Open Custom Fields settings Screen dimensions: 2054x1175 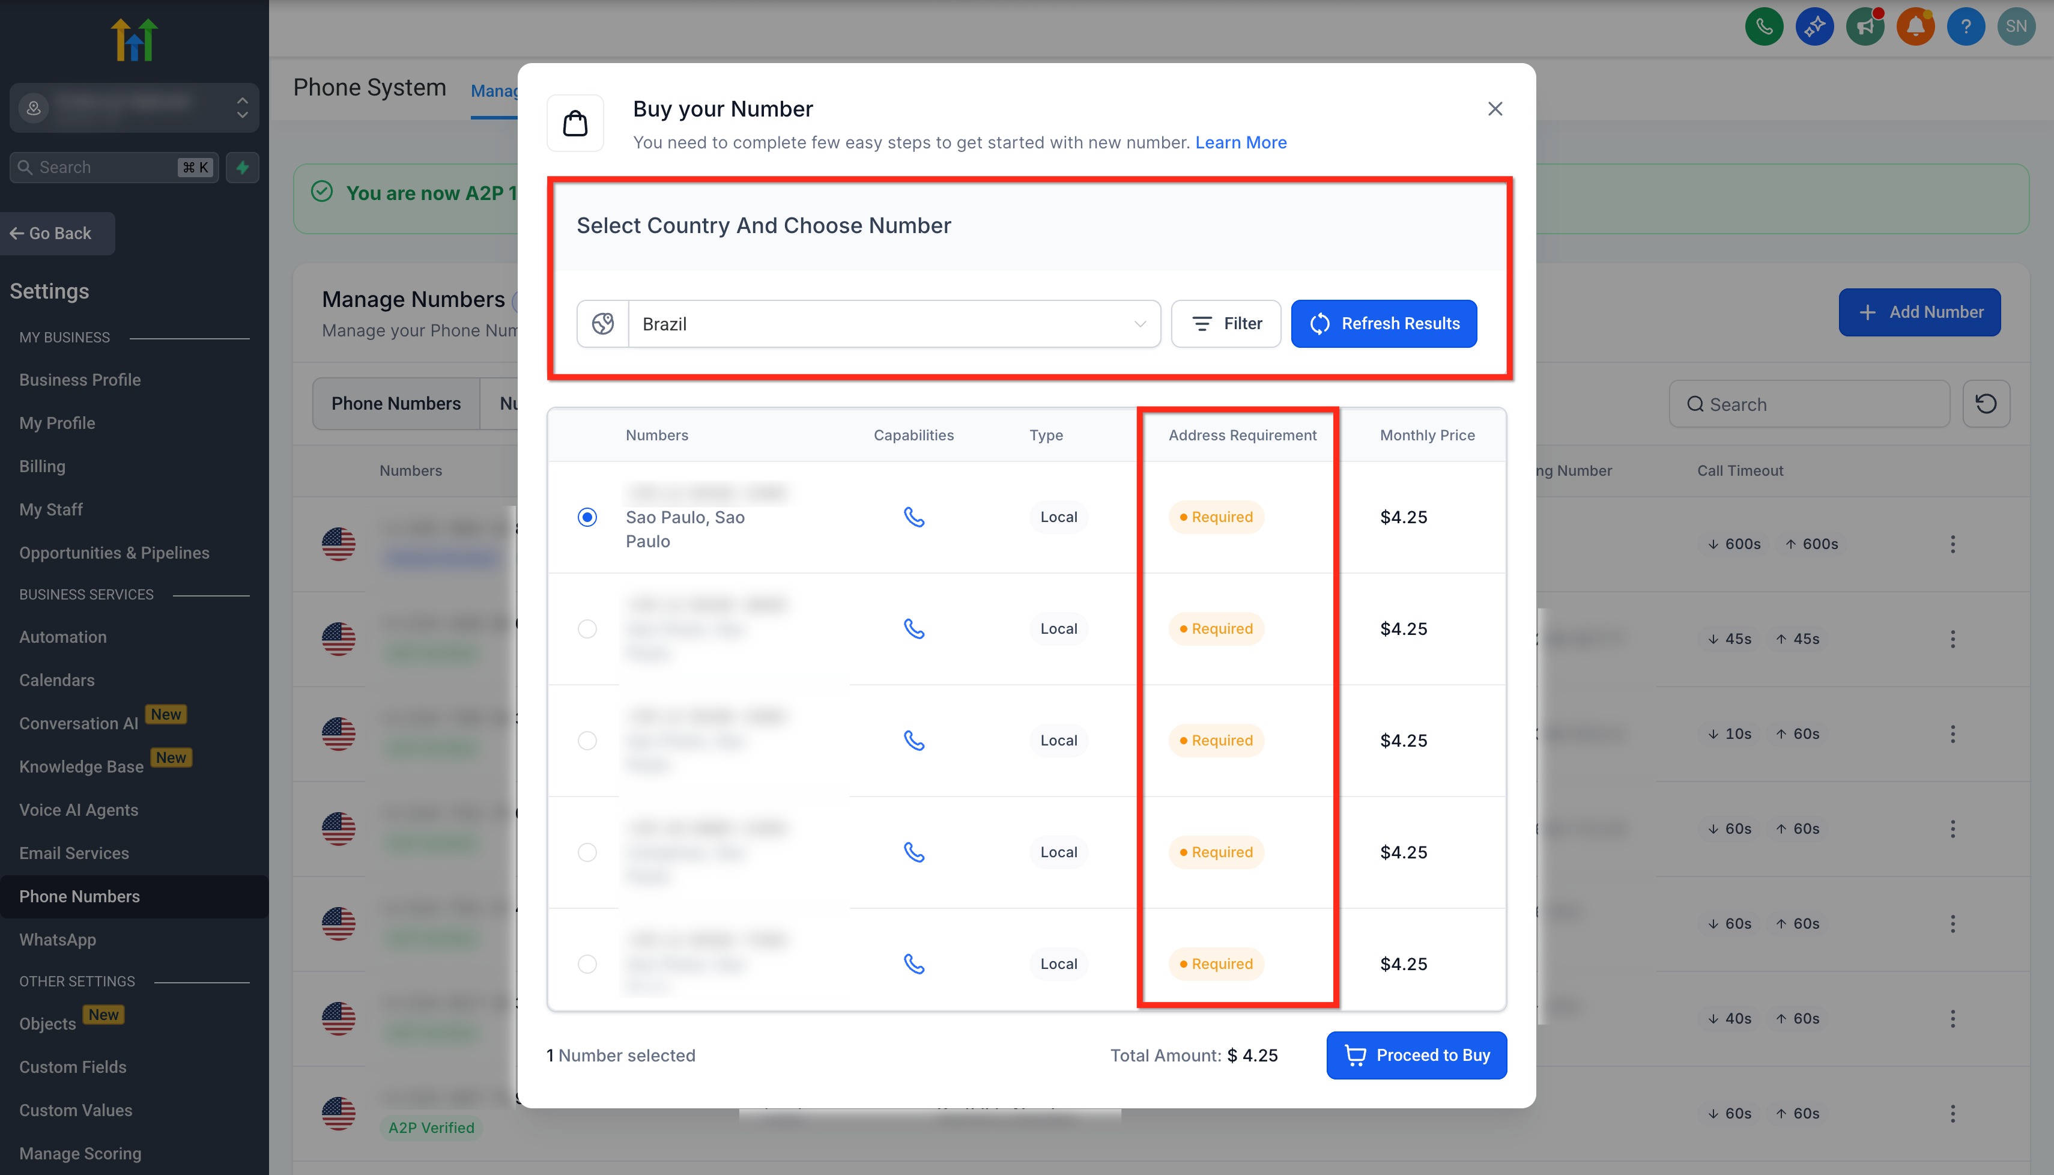[x=73, y=1067]
